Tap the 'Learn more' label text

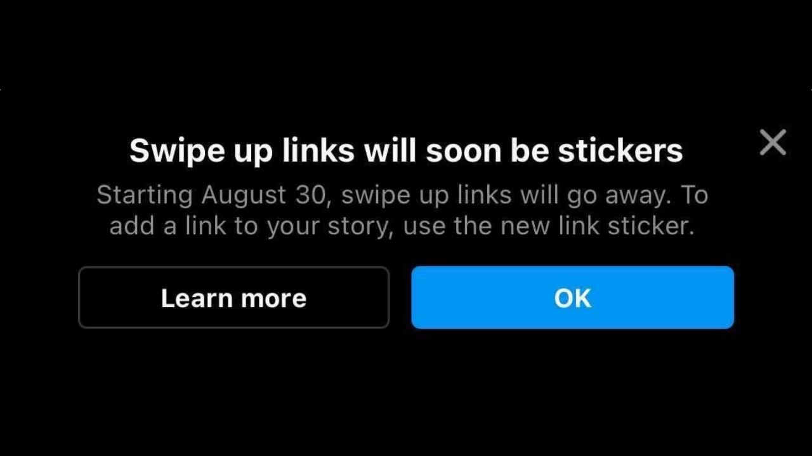233,298
